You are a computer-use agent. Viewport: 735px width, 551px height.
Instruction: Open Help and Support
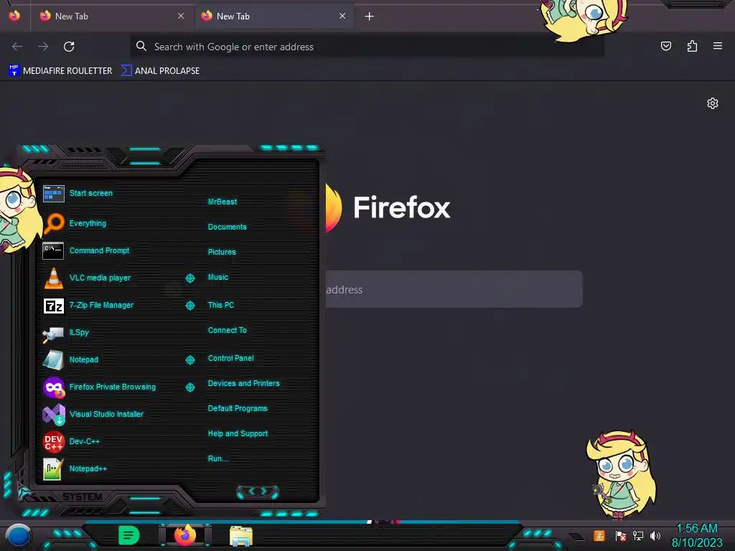[238, 434]
